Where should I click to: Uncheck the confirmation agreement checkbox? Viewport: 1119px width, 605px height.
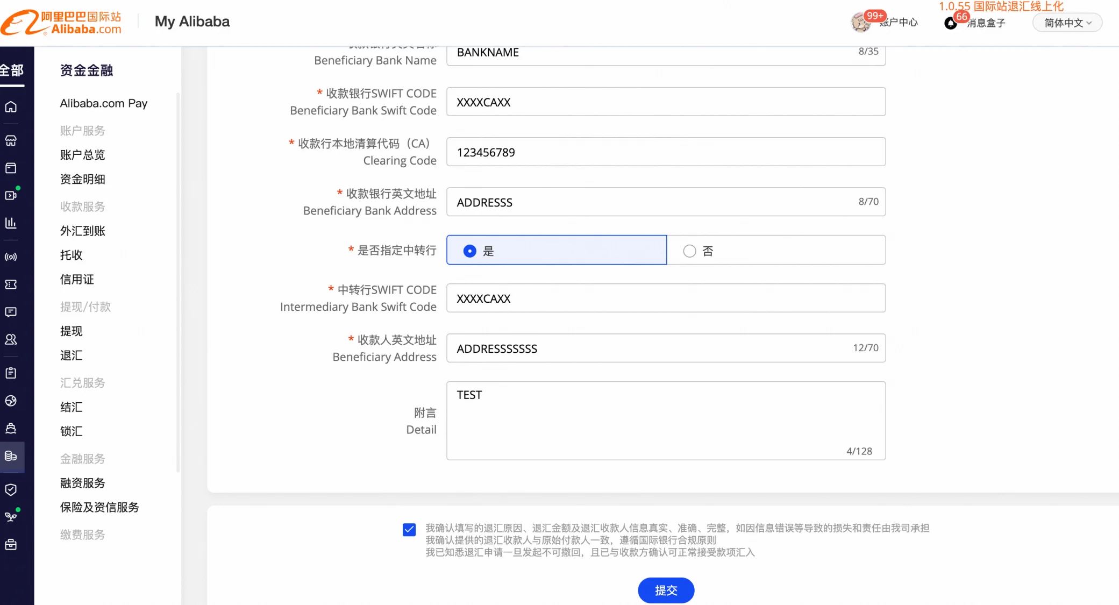tap(409, 529)
